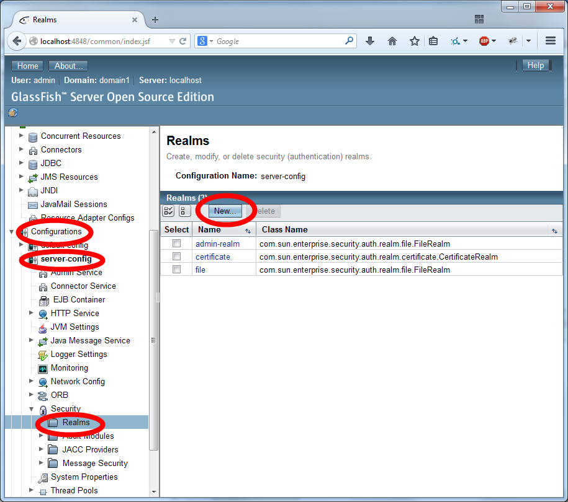Click the Select All rows icon
The width and height of the screenshot is (568, 502).
(x=168, y=211)
